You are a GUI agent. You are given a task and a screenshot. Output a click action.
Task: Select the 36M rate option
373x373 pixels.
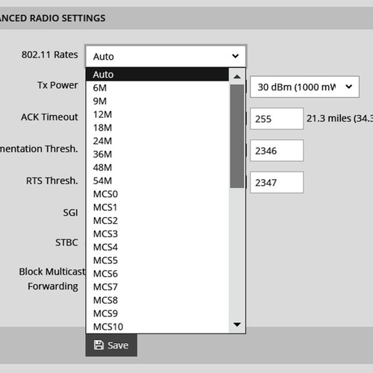coord(157,154)
